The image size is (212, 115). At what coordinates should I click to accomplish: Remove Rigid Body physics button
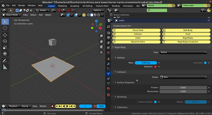coord(186,38)
